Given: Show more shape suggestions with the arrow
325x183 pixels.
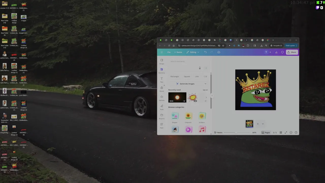Looking at the screenshot, I should pos(206,77).
